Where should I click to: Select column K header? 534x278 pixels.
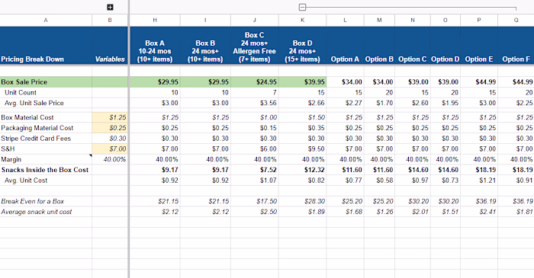click(302, 21)
